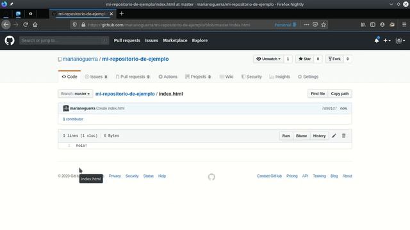The width and height of the screenshot is (410, 230).
Task: Switch to the Insights tab
Action: click(x=279, y=77)
